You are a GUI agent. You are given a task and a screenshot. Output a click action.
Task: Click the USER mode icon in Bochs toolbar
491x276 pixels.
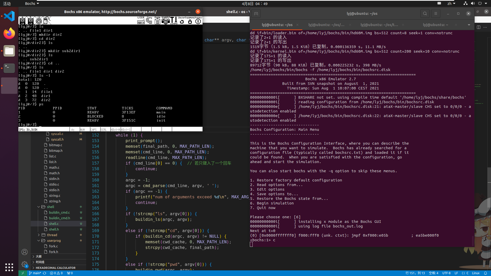click(141, 21)
